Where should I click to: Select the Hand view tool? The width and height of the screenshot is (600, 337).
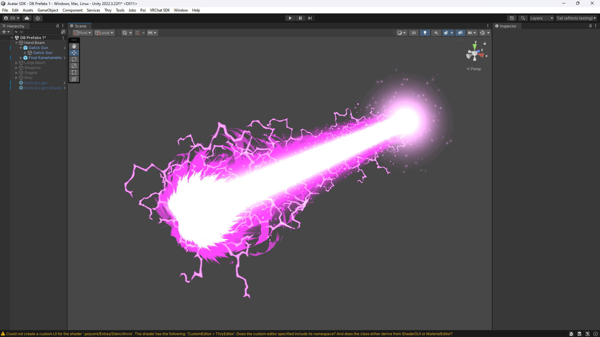(x=74, y=46)
